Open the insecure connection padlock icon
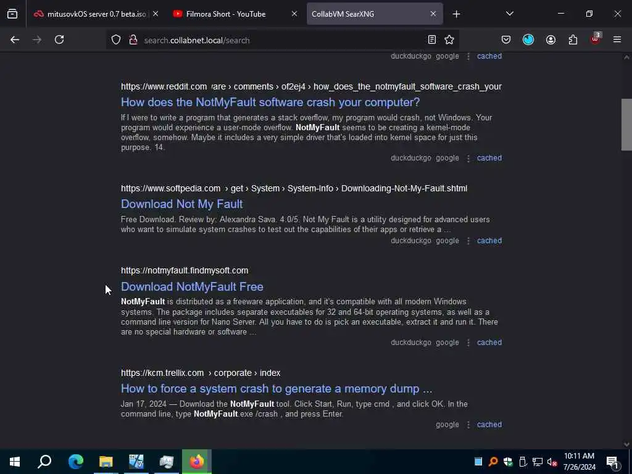 (x=133, y=40)
